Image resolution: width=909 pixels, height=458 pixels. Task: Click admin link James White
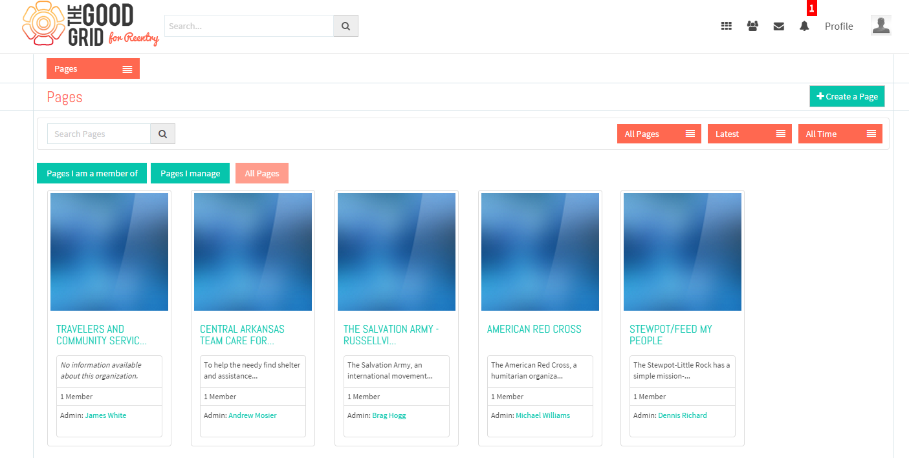pyautogui.click(x=105, y=415)
